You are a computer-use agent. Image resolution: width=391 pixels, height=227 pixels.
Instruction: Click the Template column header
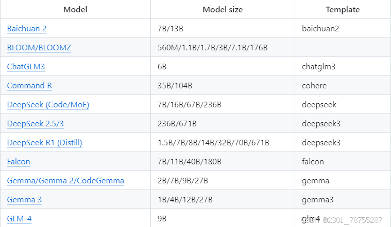click(x=343, y=9)
